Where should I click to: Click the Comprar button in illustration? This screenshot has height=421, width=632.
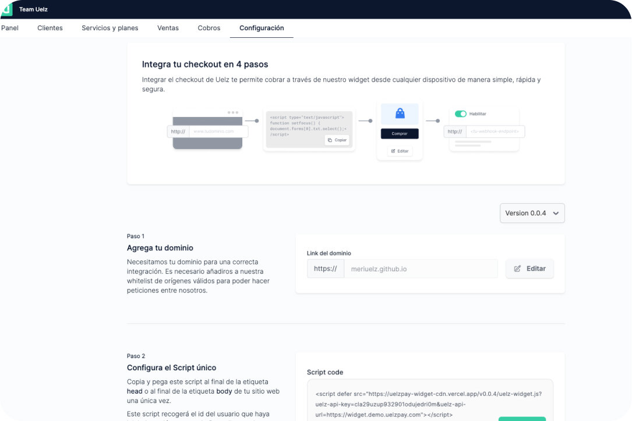point(400,133)
